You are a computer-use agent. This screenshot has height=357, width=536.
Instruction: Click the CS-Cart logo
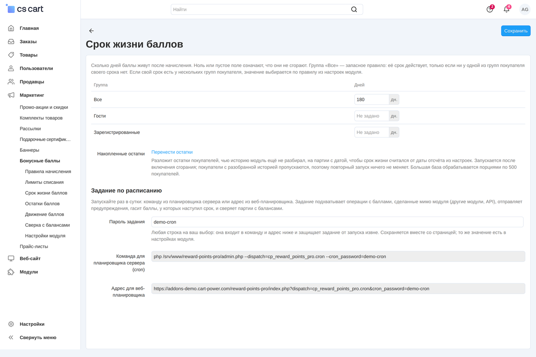coord(25,9)
